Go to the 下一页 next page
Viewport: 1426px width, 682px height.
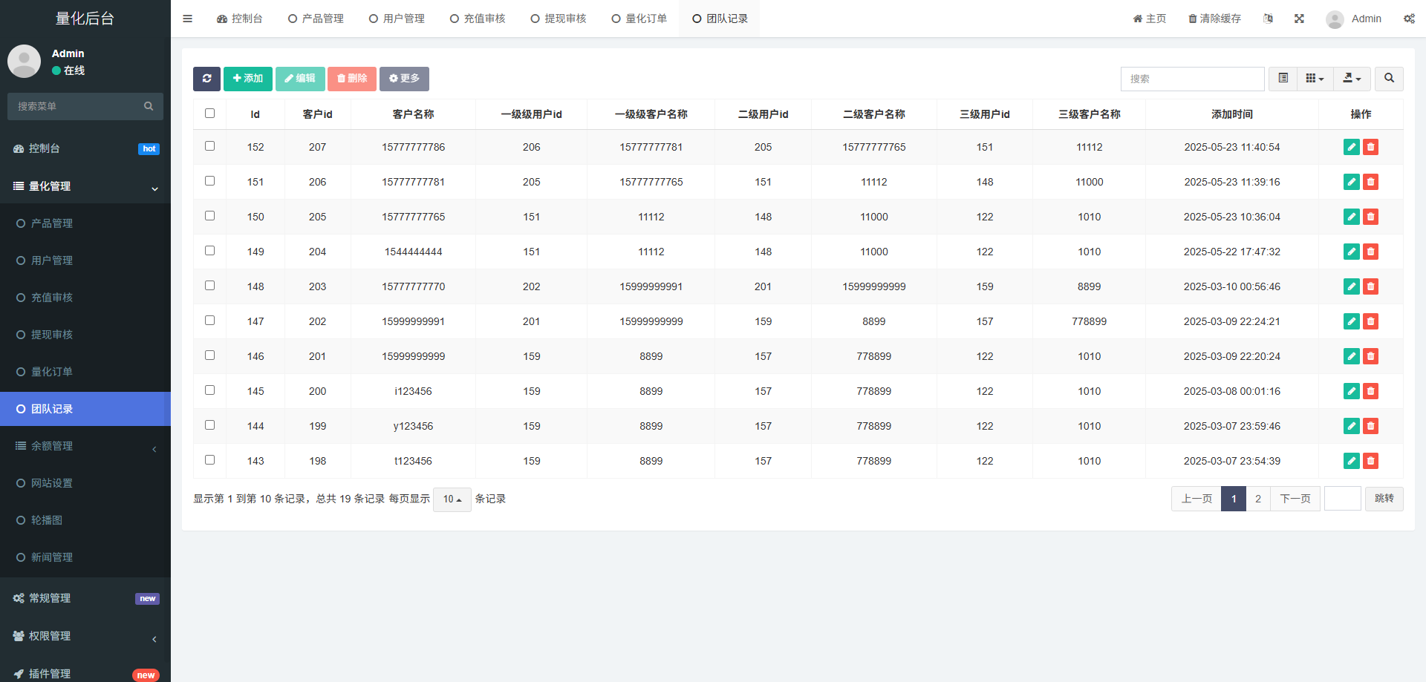click(1295, 499)
